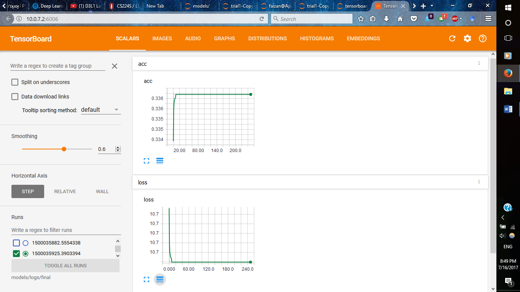This screenshot has height=292, width=520.
Task: Enable Data download links checkbox
Action: [x=15, y=97]
